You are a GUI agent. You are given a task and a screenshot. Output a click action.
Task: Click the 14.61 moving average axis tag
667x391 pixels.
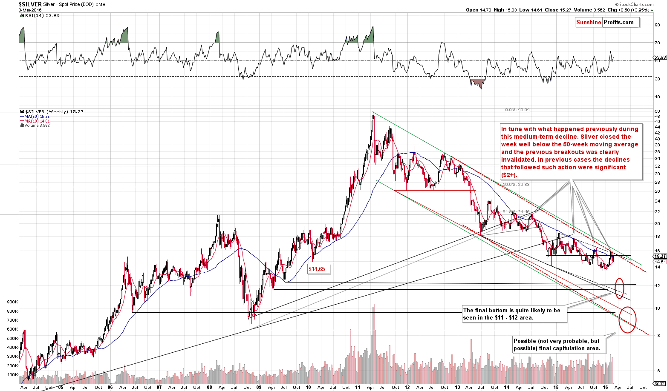pyautogui.click(x=660, y=262)
